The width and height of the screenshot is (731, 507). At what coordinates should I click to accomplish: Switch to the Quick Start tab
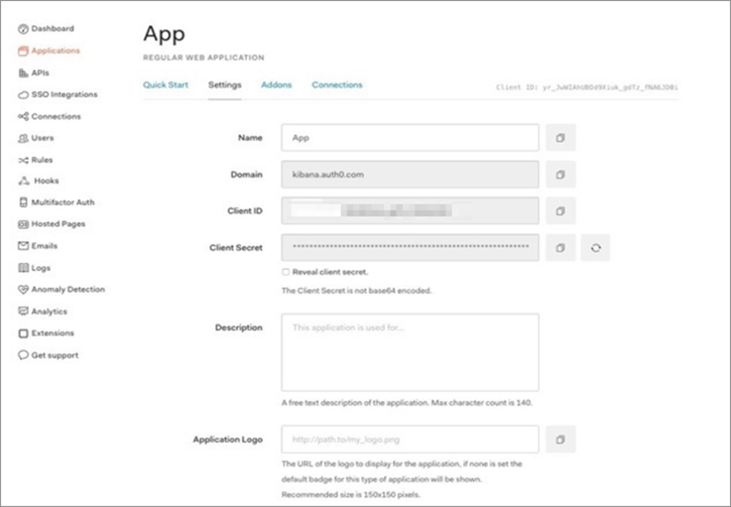pyautogui.click(x=165, y=85)
